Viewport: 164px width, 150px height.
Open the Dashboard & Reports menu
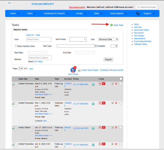point(56,14)
